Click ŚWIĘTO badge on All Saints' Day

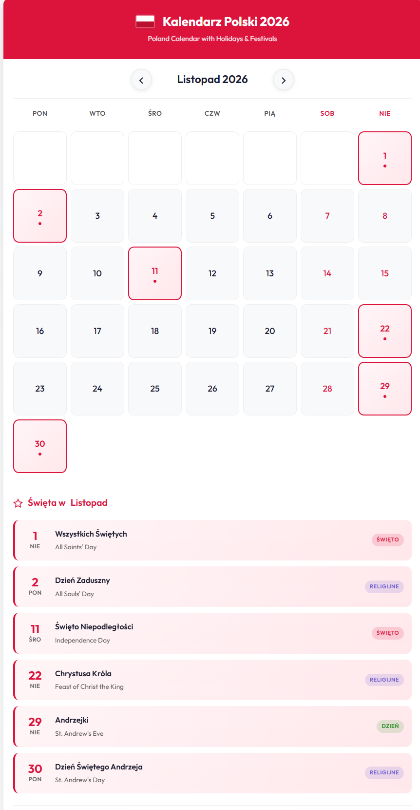tap(387, 540)
